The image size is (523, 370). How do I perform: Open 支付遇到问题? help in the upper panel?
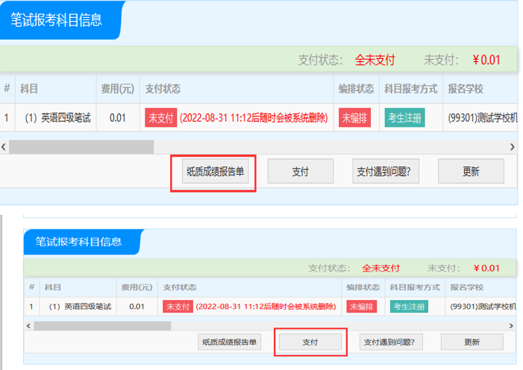click(383, 172)
